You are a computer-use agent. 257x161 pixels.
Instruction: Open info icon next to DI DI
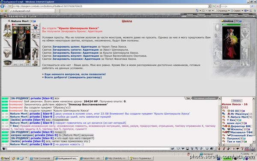click(x=244, y=111)
